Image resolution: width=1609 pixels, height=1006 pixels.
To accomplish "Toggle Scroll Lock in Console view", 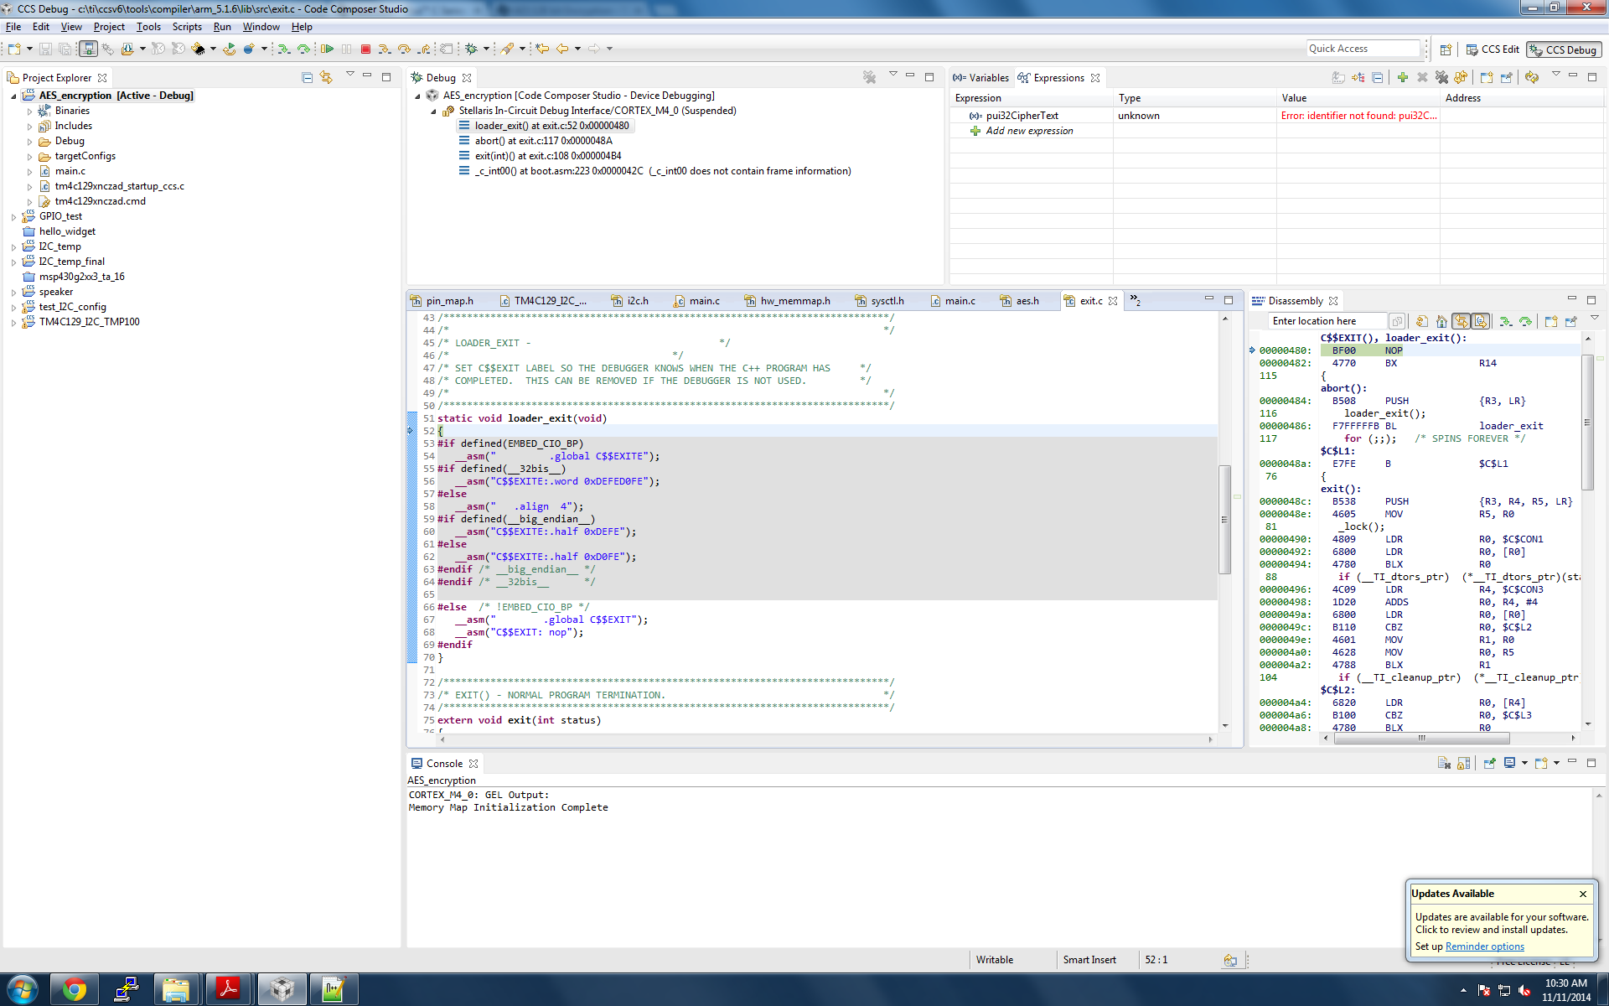I will (x=1464, y=763).
